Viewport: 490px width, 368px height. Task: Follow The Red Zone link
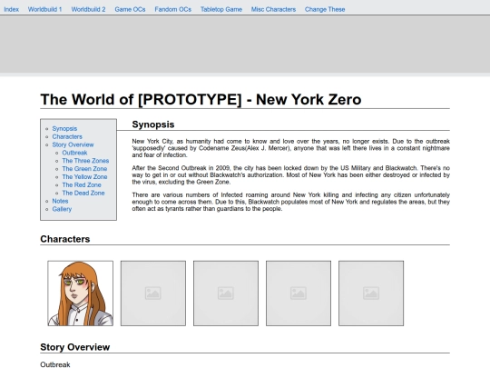pyautogui.click(x=82, y=185)
